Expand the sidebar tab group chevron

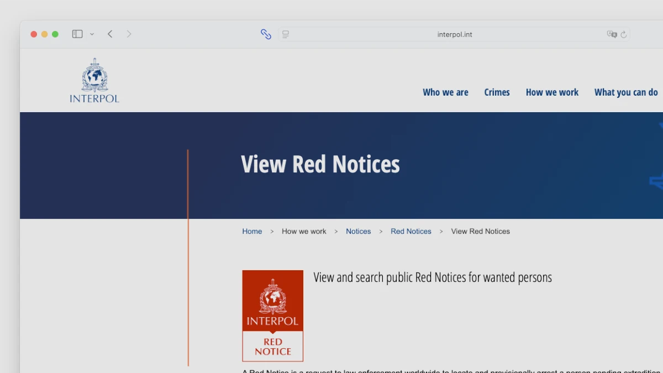tap(92, 34)
